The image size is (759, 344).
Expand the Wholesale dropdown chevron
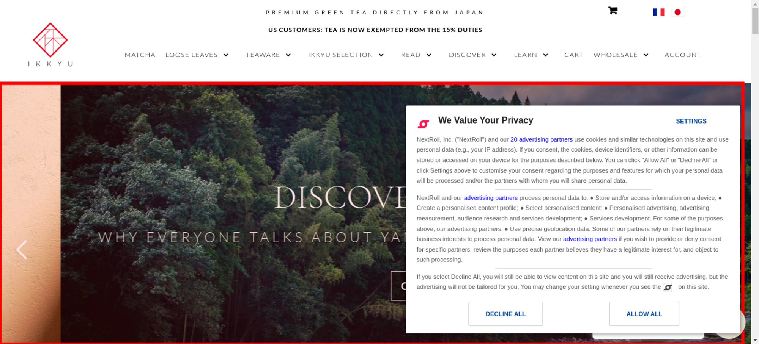coord(646,55)
